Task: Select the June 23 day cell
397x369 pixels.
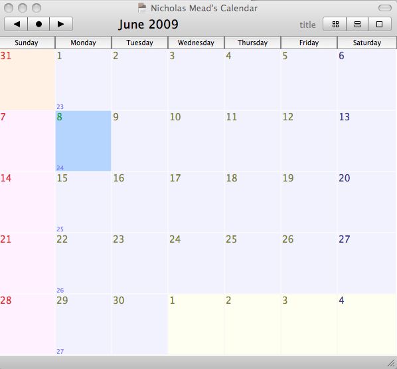Action: [x=139, y=263]
